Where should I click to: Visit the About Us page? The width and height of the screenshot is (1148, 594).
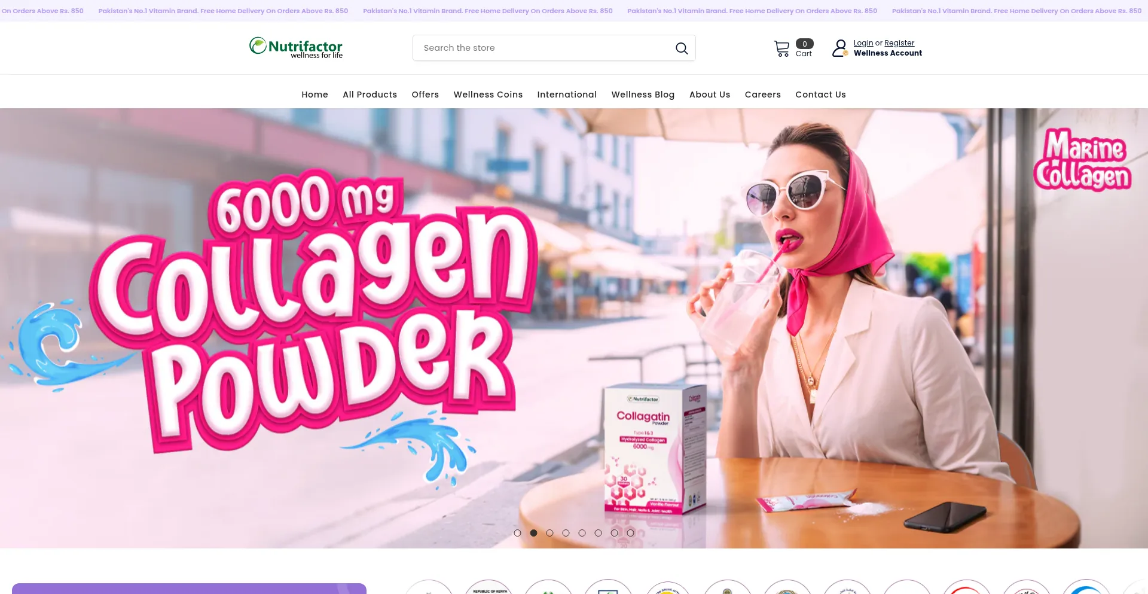tap(710, 95)
